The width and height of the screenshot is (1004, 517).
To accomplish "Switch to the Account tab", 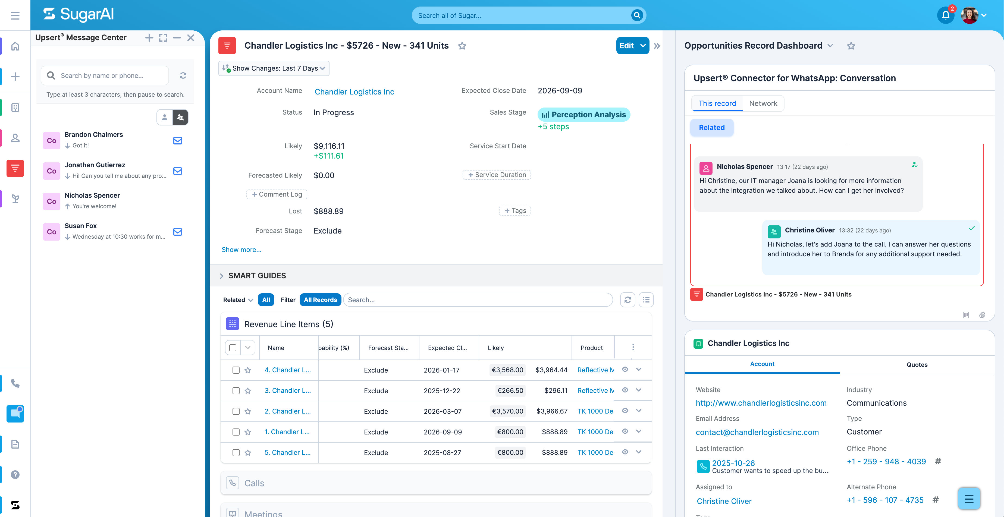I will pos(762,364).
